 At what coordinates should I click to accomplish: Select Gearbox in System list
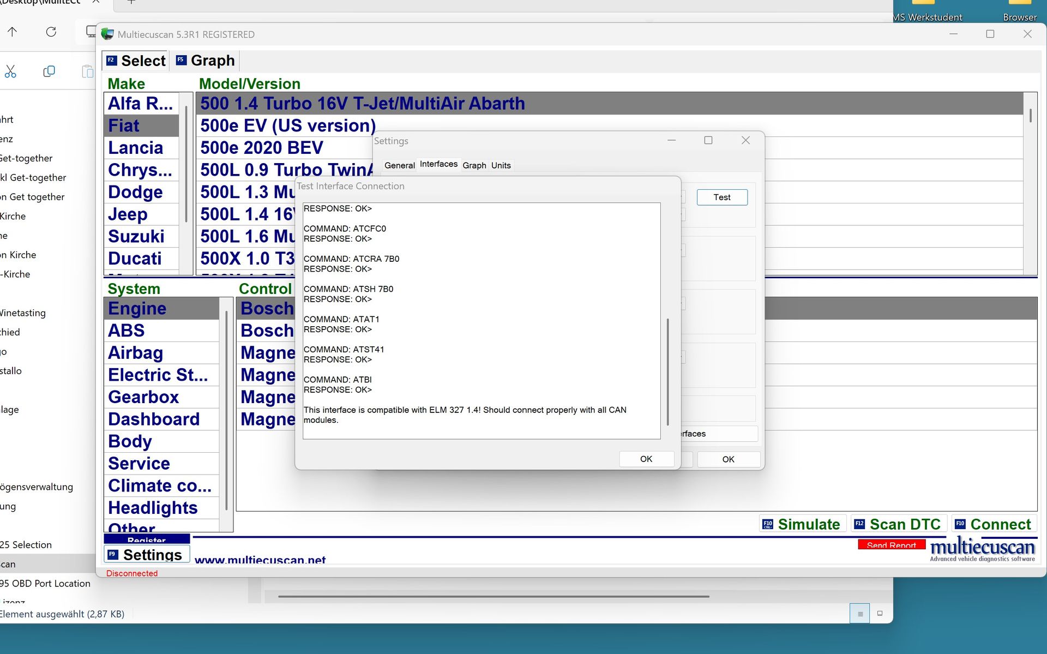tap(161, 397)
